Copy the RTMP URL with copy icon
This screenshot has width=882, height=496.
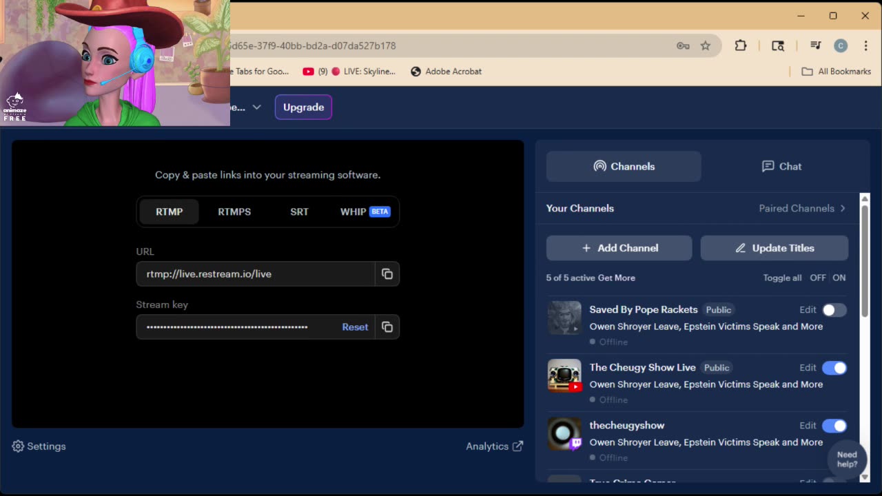(387, 274)
